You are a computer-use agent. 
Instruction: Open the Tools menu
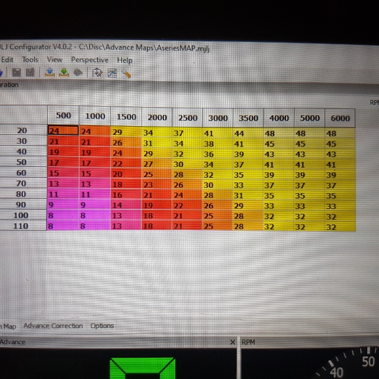30,59
